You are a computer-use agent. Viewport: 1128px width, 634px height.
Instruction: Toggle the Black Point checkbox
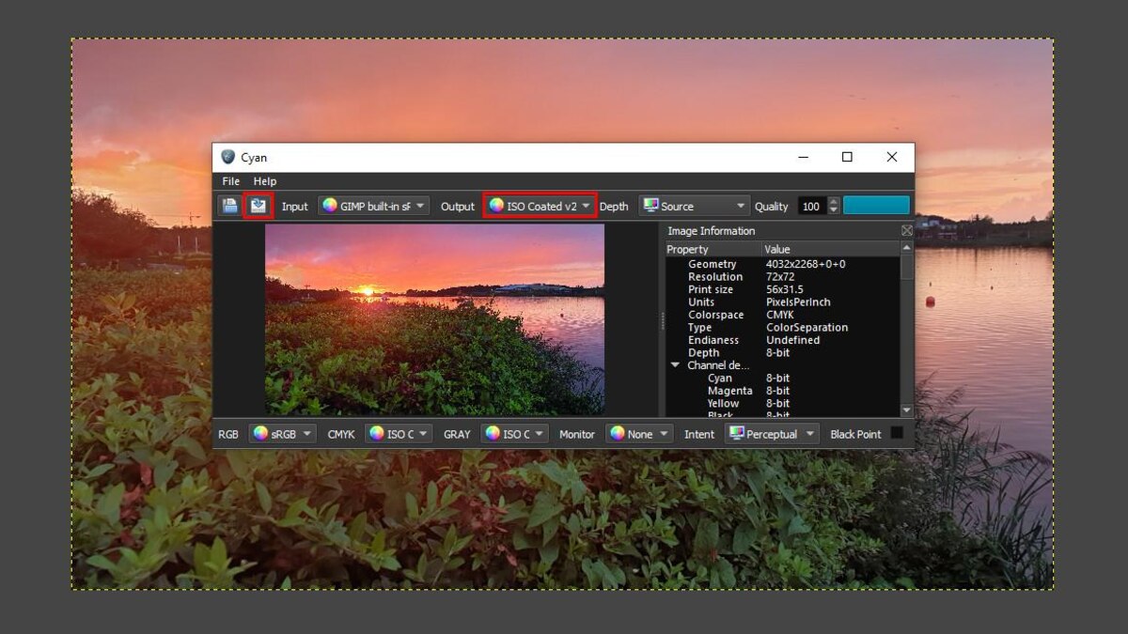point(897,433)
